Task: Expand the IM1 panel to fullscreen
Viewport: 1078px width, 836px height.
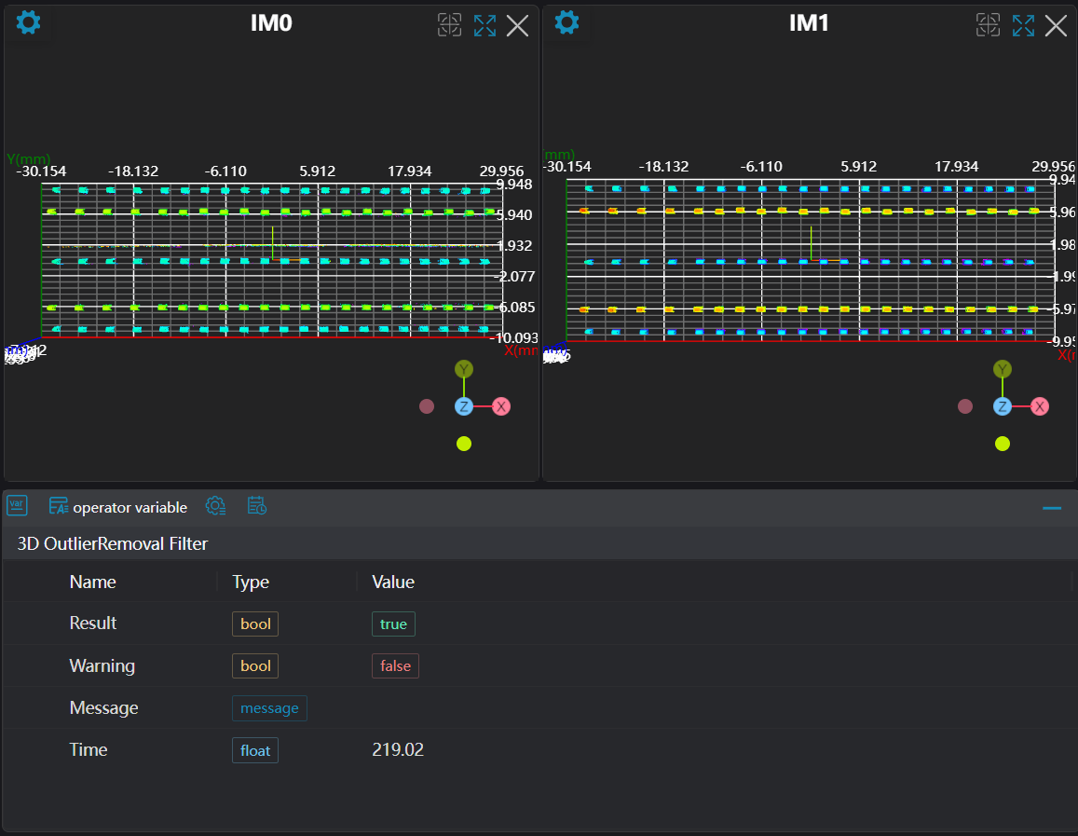Action: pyautogui.click(x=1023, y=25)
